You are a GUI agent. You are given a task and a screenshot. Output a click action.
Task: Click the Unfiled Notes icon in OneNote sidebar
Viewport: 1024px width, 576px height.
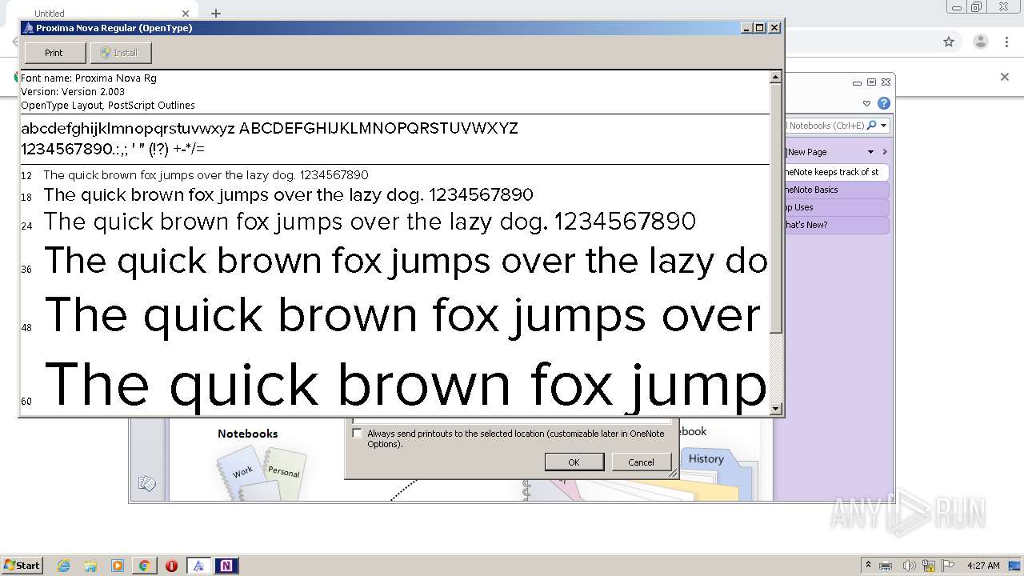click(146, 483)
